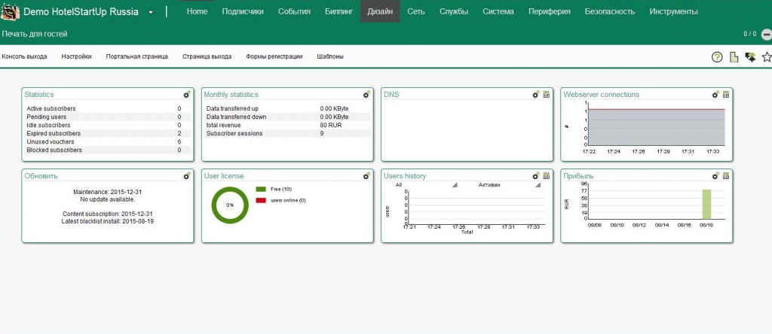The image size is (772, 334).
Task: Open settings gear of DNS widget
Action: click(x=536, y=94)
